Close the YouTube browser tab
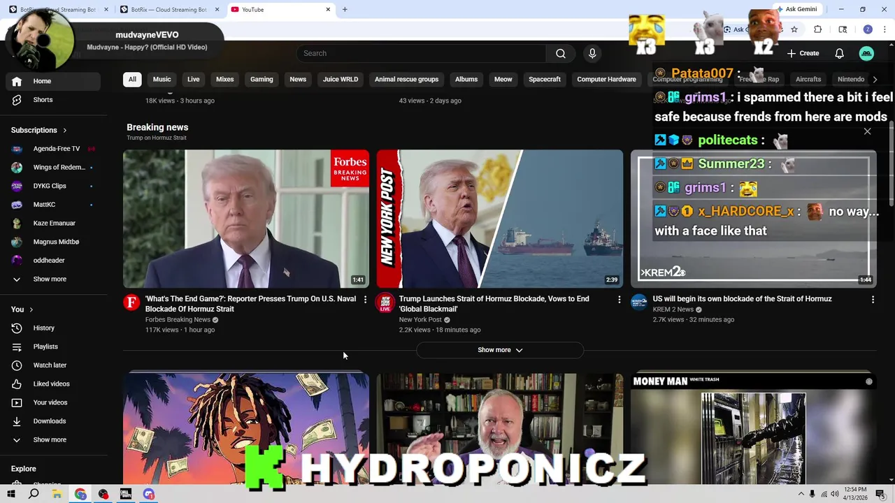Screen dimensions: 895x503 tap(328, 10)
